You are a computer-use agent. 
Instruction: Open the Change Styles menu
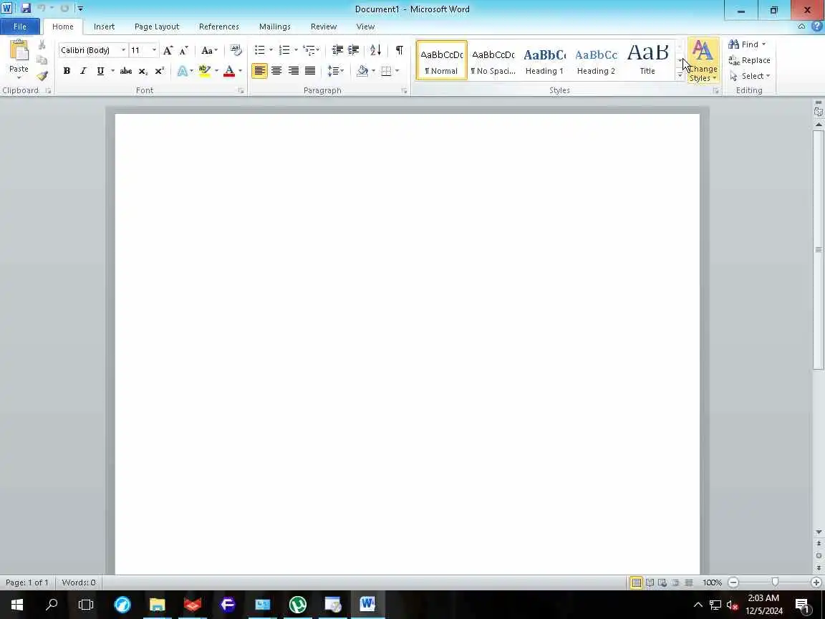pos(703,60)
